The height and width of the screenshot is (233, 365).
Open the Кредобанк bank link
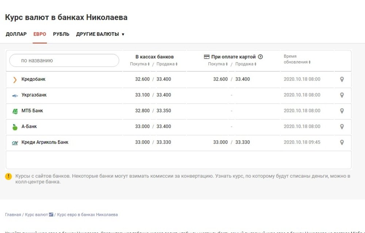pyautogui.click(x=33, y=79)
